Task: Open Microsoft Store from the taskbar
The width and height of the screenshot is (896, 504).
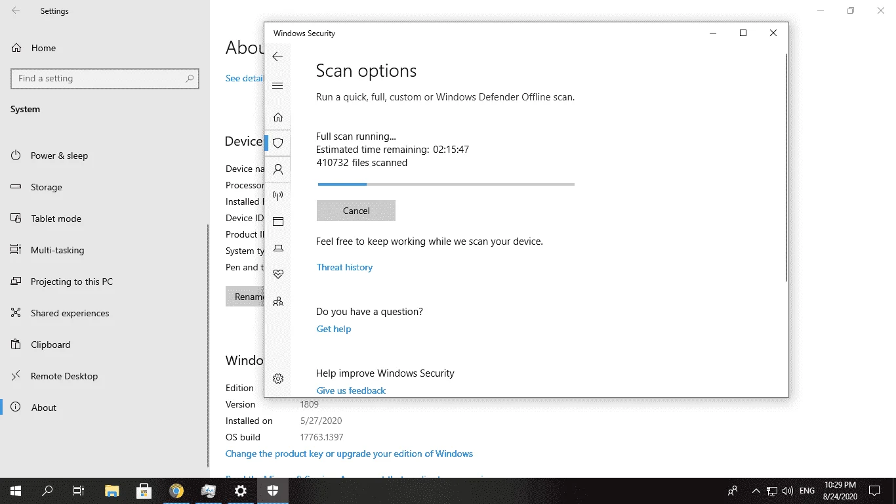Action: pyautogui.click(x=144, y=491)
